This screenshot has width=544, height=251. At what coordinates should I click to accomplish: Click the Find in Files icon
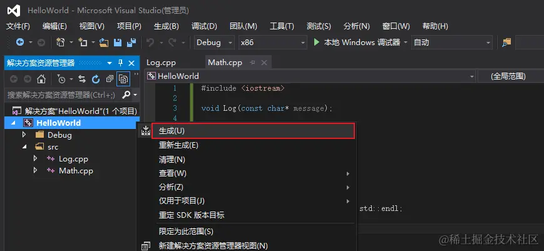coord(506,43)
